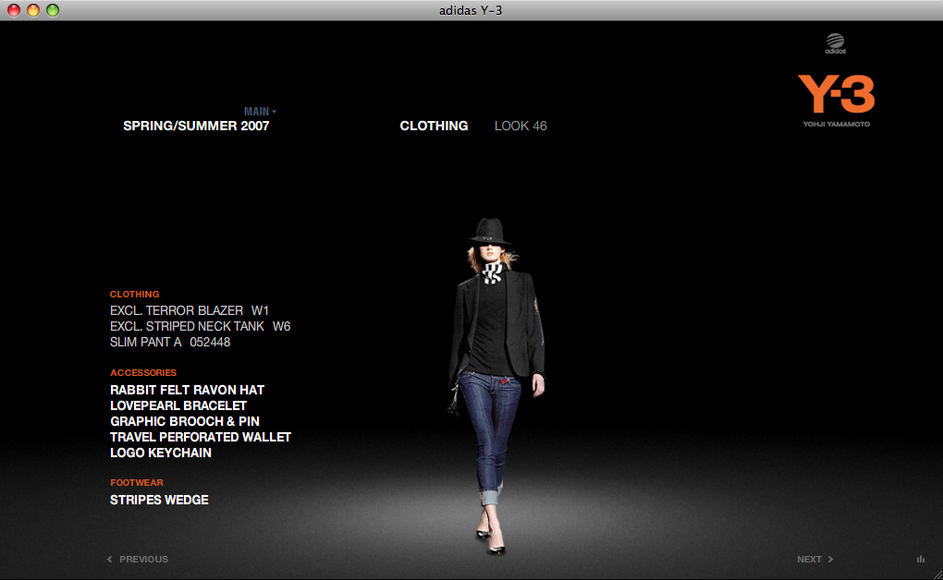Click the LOOK 46 label
Image resolution: width=943 pixels, height=580 pixels.
click(520, 127)
